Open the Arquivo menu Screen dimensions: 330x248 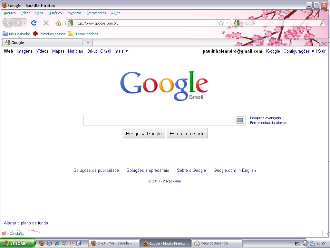[x=9, y=13]
